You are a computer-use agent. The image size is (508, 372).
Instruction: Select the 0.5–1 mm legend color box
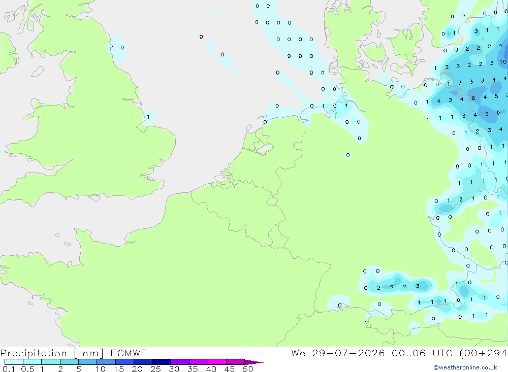(x=33, y=362)
